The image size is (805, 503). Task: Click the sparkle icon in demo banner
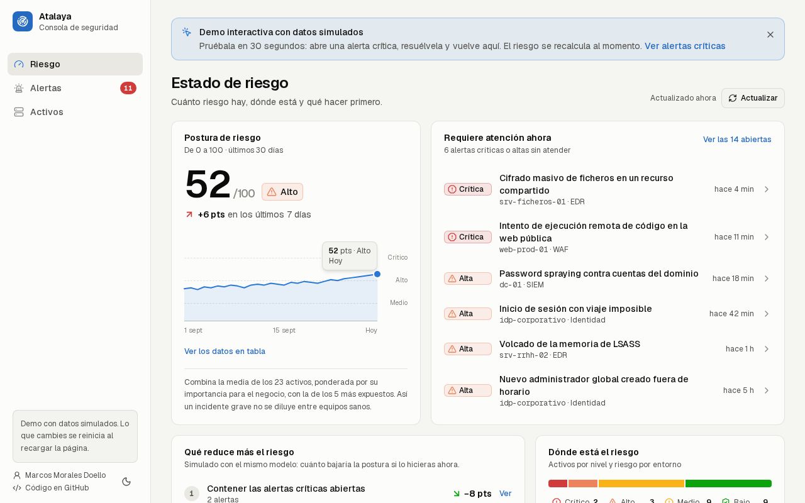click(187, 32)
